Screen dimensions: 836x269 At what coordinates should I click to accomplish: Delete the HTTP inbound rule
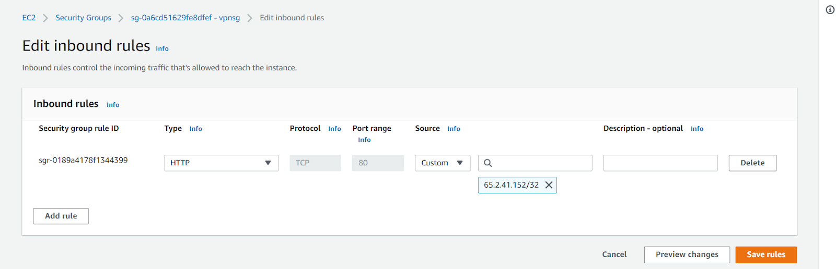(752, 163)
